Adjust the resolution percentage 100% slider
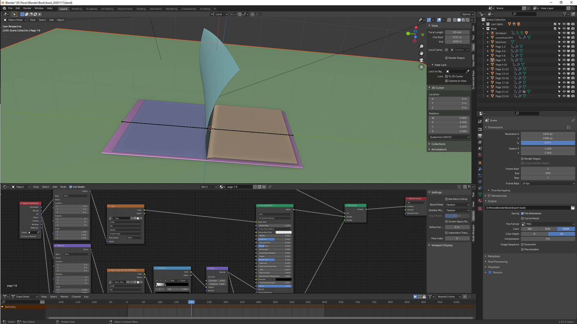Viewport: 577px width, 324px height. click(x=548, y=143)
